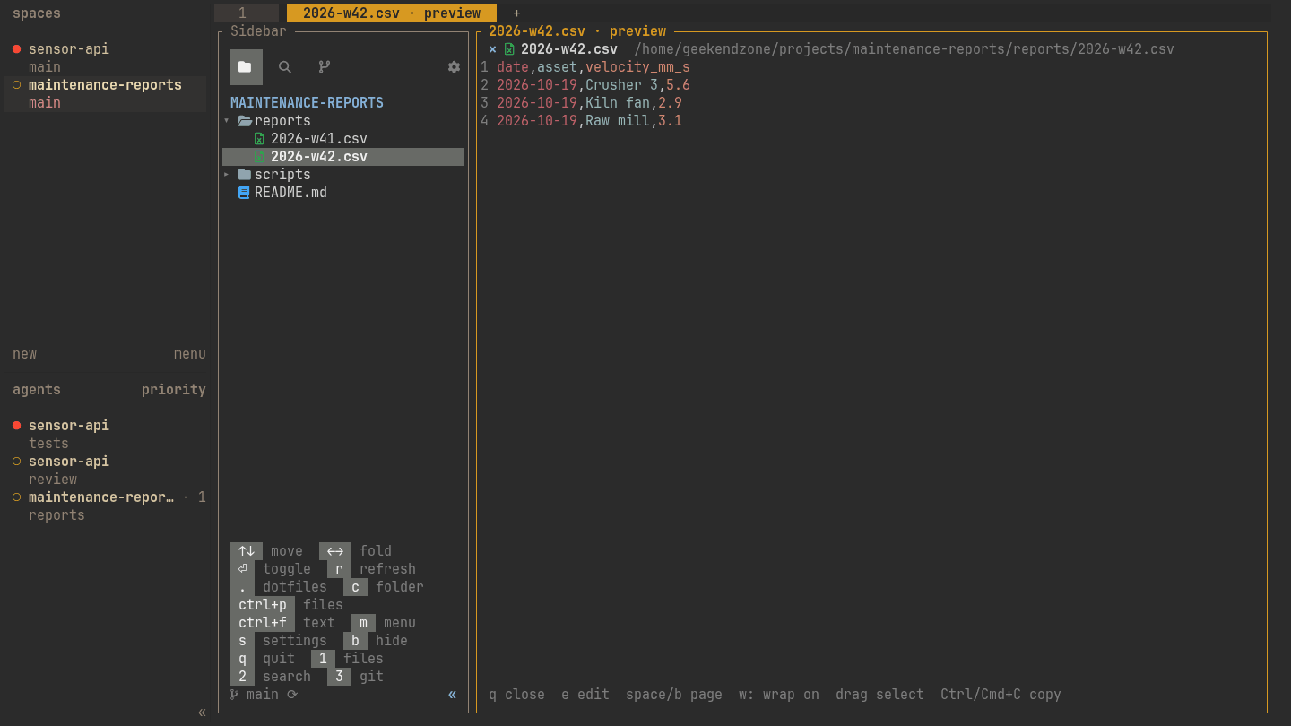Close the 2026-w42.csv preview with the x icon

[492, 49]
